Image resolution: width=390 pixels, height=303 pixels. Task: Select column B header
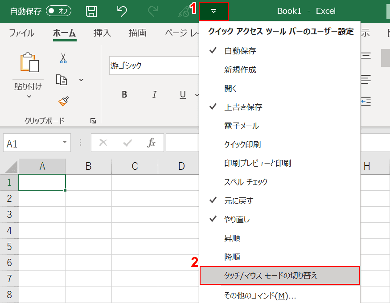coord(89,166)
